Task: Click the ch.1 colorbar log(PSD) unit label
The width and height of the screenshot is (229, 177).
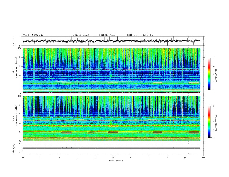Action: [217, 75]
